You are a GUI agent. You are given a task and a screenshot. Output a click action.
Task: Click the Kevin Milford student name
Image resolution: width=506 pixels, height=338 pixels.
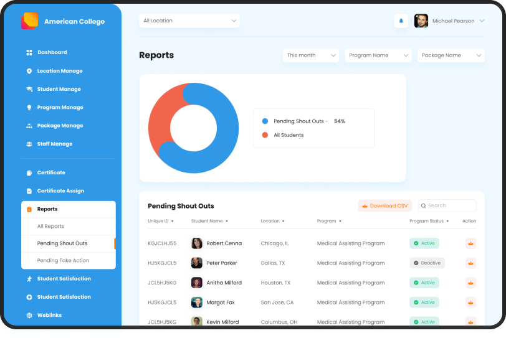point(222,322)
